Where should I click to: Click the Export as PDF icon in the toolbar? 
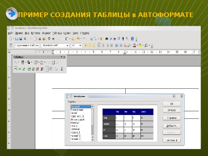[x=36, y=39]
